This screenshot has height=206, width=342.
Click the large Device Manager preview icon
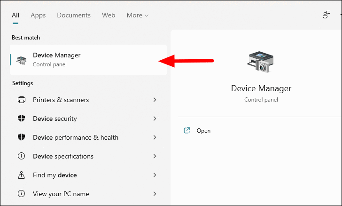click(x=261, y=62)
